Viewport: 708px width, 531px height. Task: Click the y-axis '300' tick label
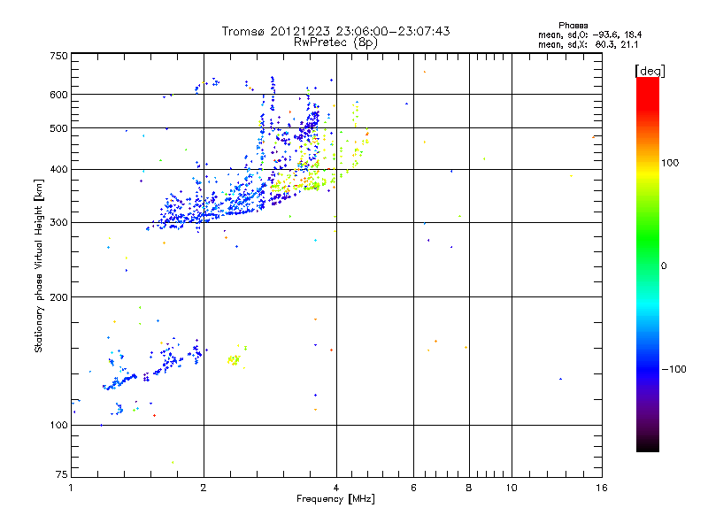58,223
